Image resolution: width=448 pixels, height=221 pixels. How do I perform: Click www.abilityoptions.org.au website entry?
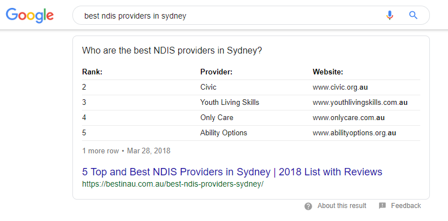(354, 133)
